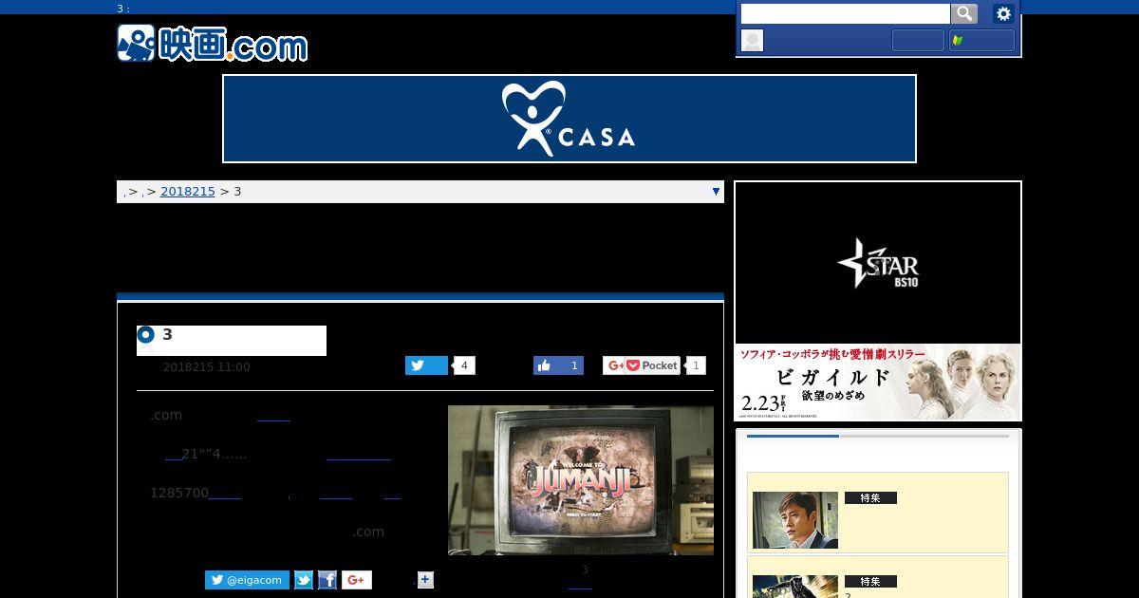This screenshot has width=1139, height=598.
Task: Open the link right after 1285700
Action: [224, 493]
